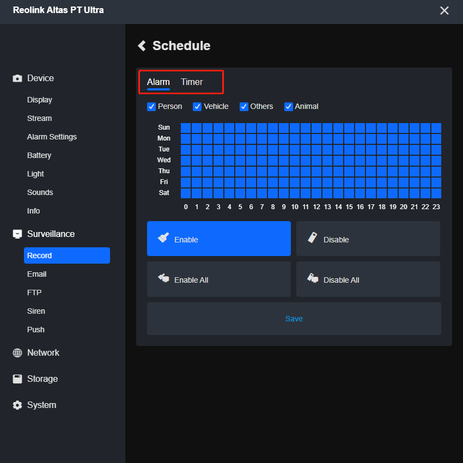This screenshot has height=463, width=463.
Task: Click the Save button
Action: 294,319
